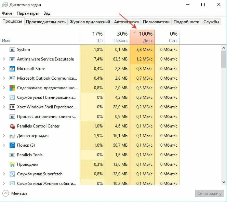The width and height of the screenshot is (227, 202).
Task: Click the colorful Содержимое, предоставленно... icon
Action: click(12, 88)
